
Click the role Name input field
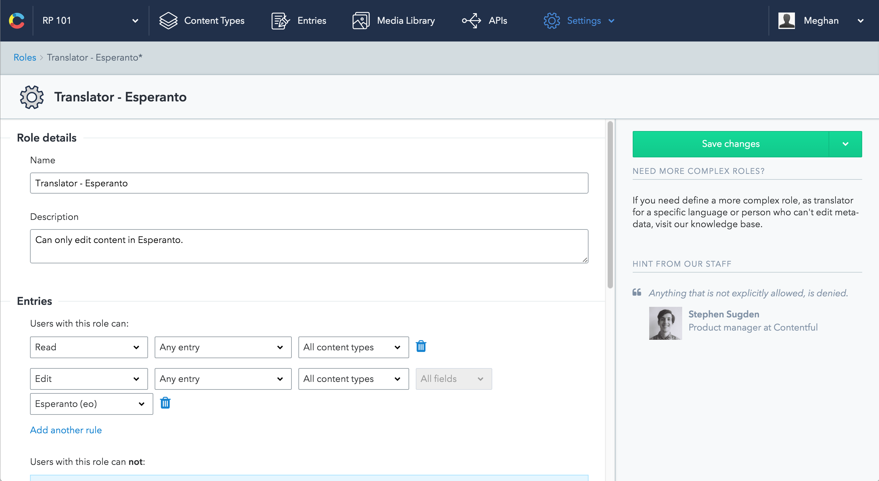(309, 183)
